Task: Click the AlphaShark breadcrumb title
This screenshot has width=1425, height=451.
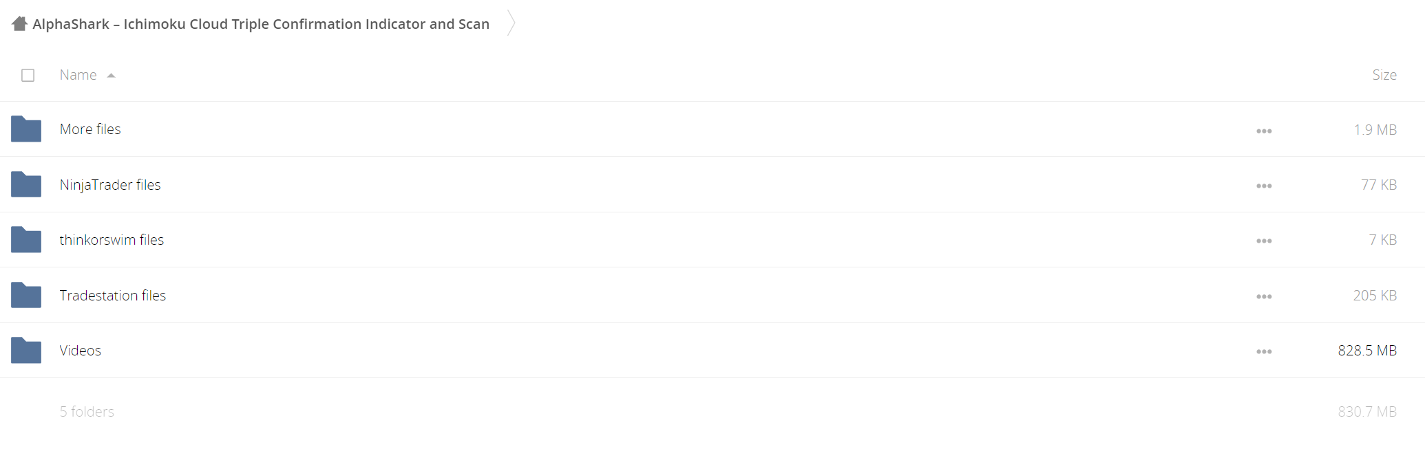Action: [x=261, y=24]
